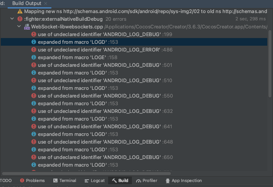273x187 pixels.
Task: Click the WebSocket-libwebsockets.cpp file icon
Action: coord(27,27)
